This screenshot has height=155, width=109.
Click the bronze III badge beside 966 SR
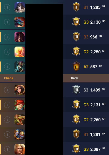[x=76, y=37]
